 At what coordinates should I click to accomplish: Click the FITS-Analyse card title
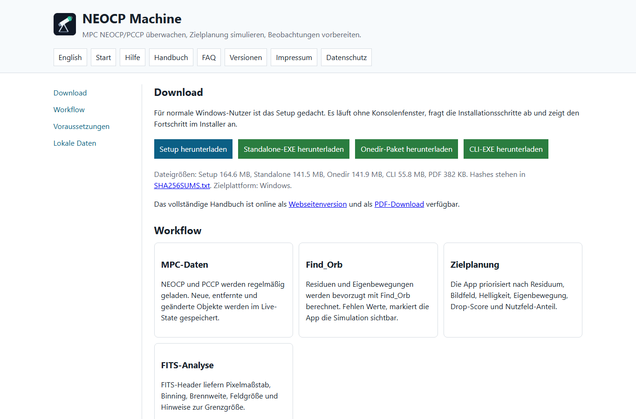click(187, 365)
